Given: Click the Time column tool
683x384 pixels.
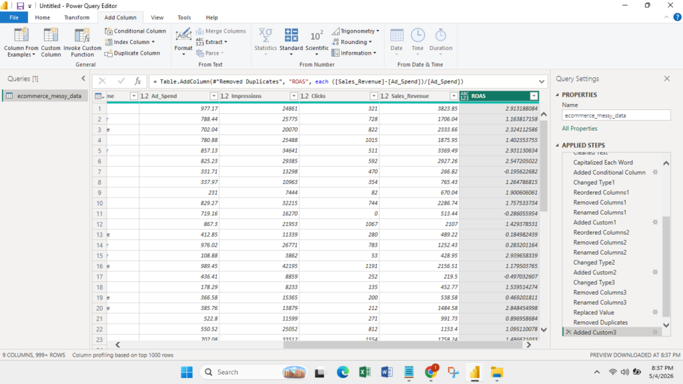Looking at the screenshot, I should pos(418,42).
